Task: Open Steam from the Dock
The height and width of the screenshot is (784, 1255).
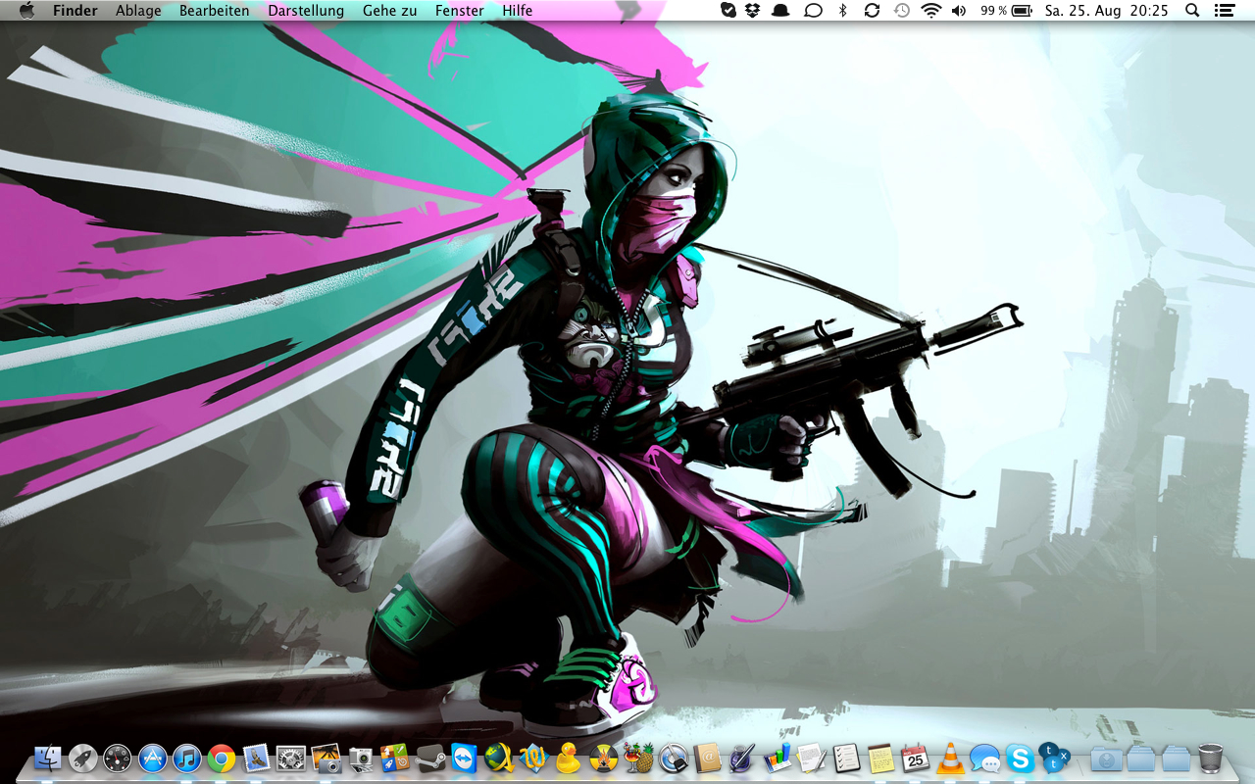Action: pos(429,758)
